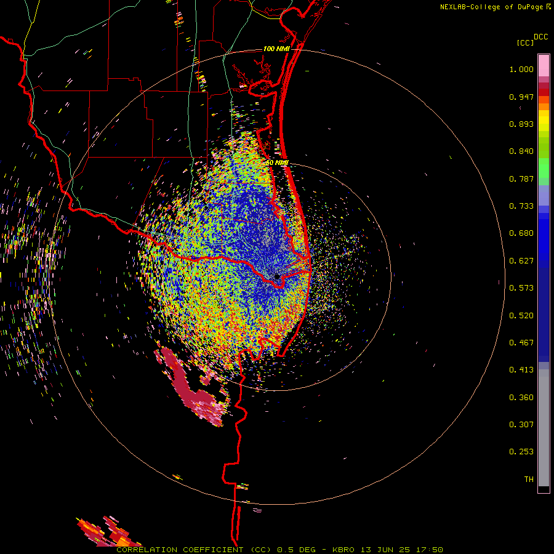Click the 0.253 scale value

click(x=521, y=452)
